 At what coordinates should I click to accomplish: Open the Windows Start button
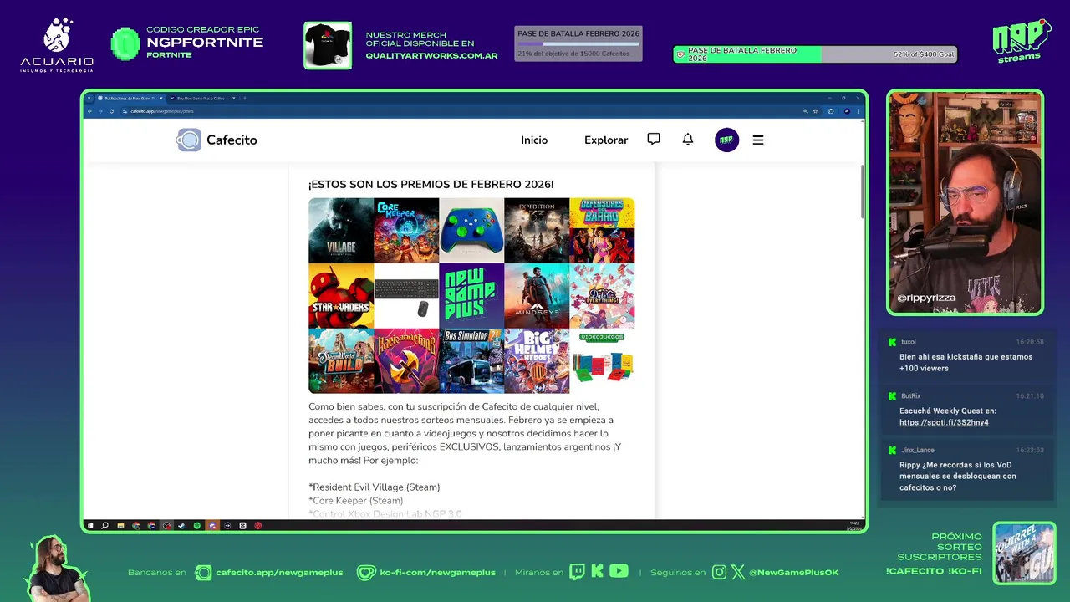(90, 526)
